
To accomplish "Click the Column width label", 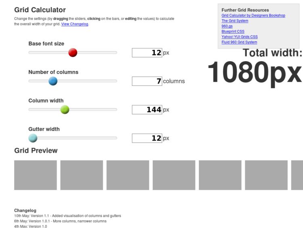I will [x=46, y=100].
